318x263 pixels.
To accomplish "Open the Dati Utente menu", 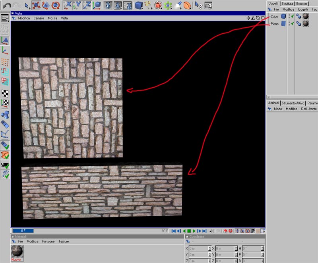I will [309, 109].
